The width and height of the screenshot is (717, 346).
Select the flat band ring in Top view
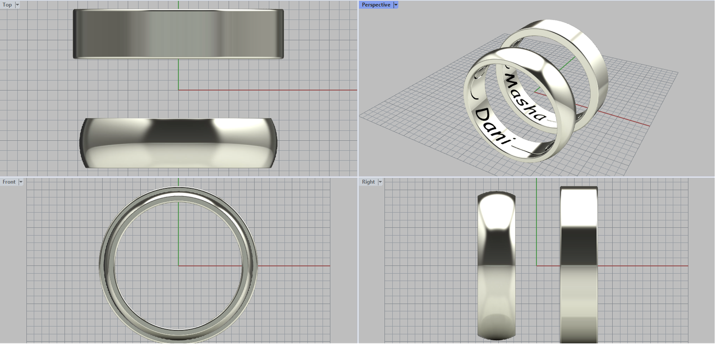click(178, 34)
